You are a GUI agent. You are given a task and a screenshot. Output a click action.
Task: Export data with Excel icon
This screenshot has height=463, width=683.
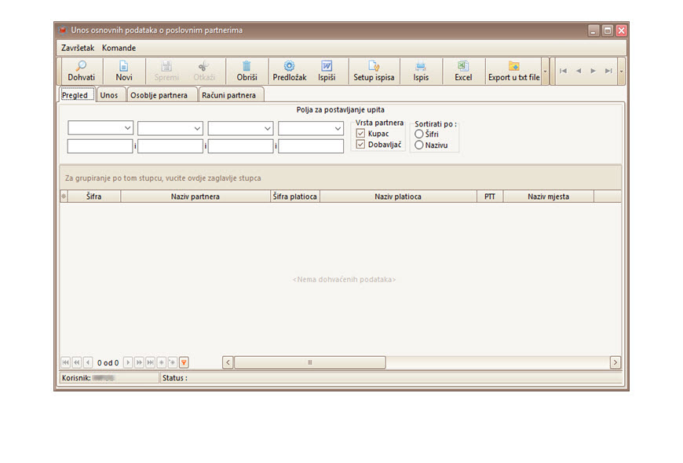point(462,66)
